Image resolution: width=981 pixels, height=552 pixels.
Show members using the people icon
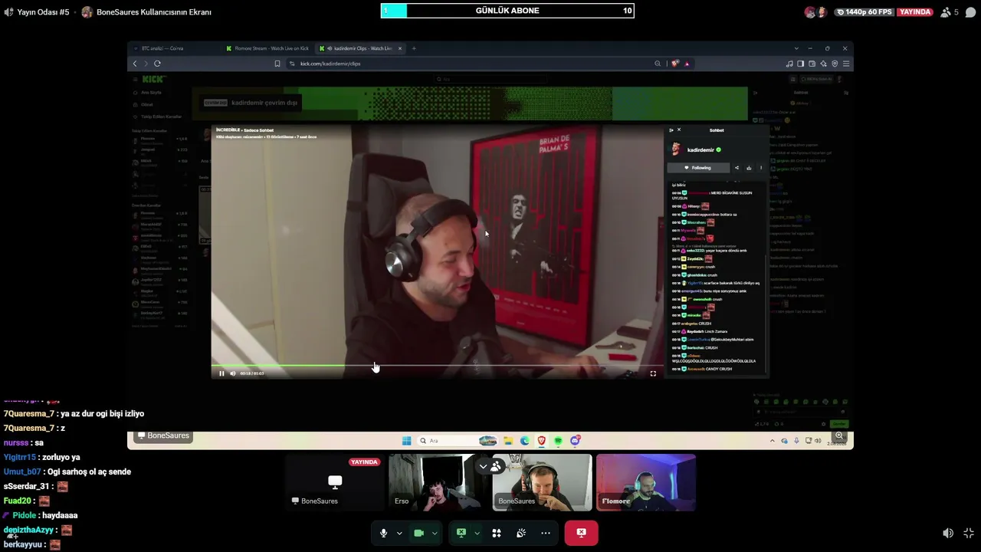[x=496, y=466]
